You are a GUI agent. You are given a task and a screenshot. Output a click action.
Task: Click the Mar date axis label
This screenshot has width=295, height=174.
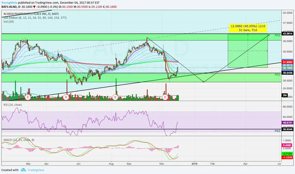(x=28, y=164)
